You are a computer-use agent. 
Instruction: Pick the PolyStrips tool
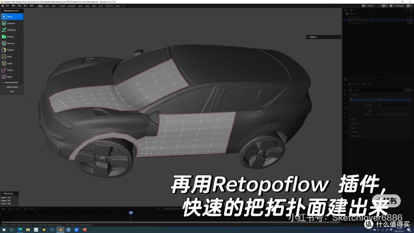(12, 30)
